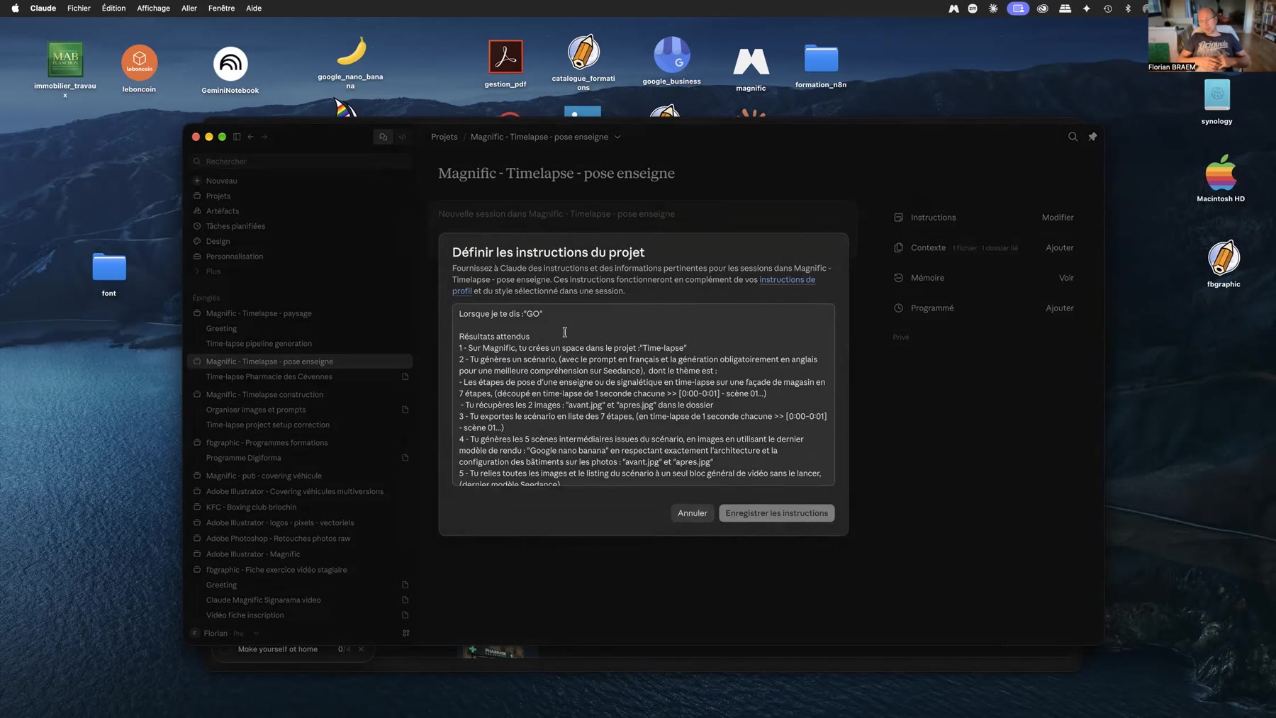The width and height of the screenshot is (1276, 718).
Task: Expand the Plus section in sidebar
Action: pos(213,271)
